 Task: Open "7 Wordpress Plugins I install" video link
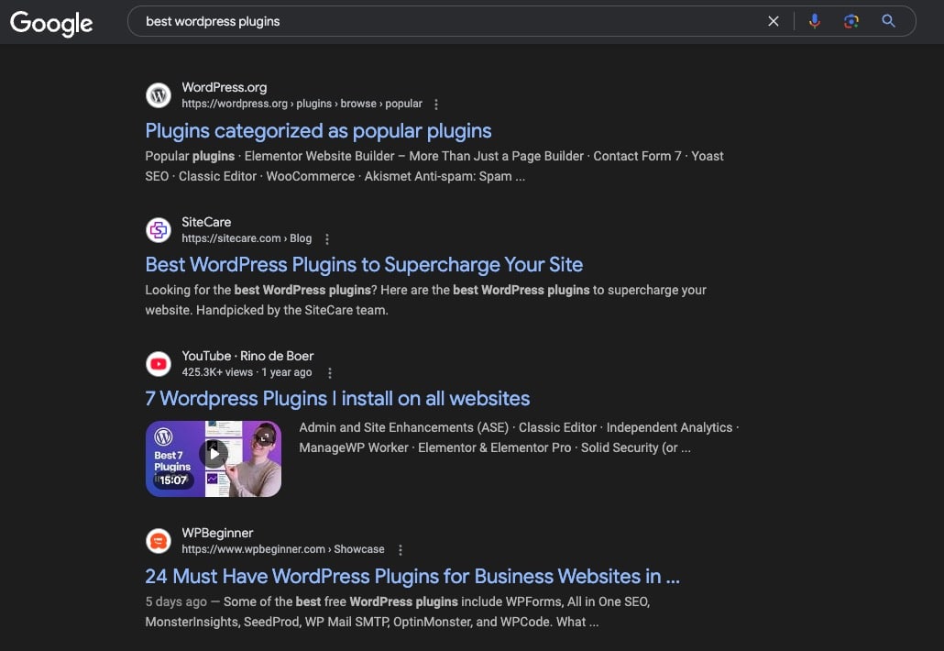[337, 399]
